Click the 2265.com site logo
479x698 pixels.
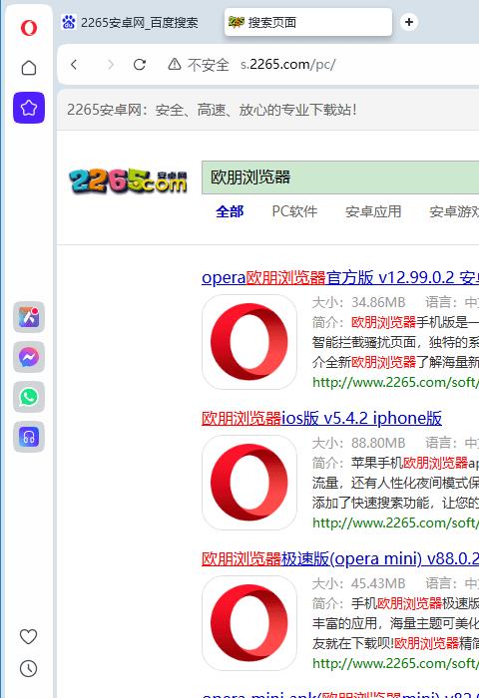click(x=128, y=180)
